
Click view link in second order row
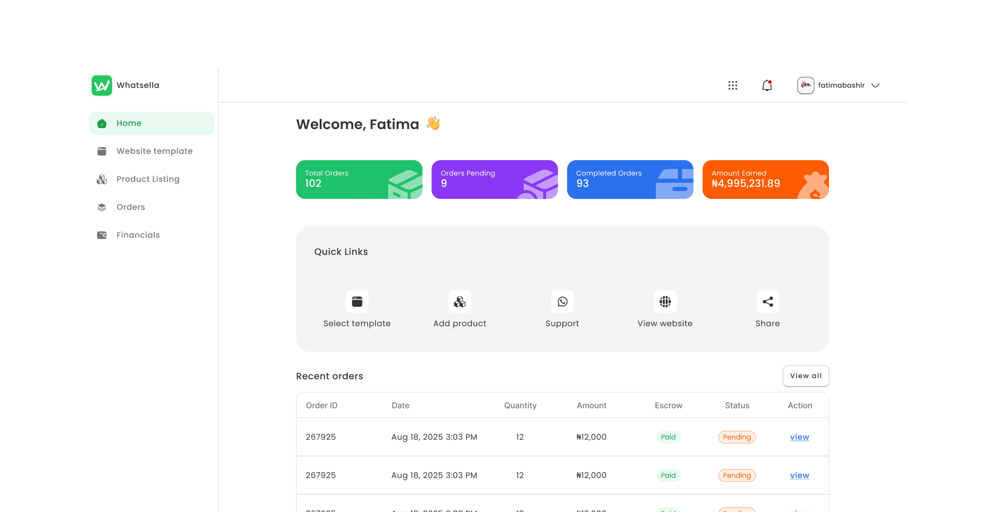point(799,475)
